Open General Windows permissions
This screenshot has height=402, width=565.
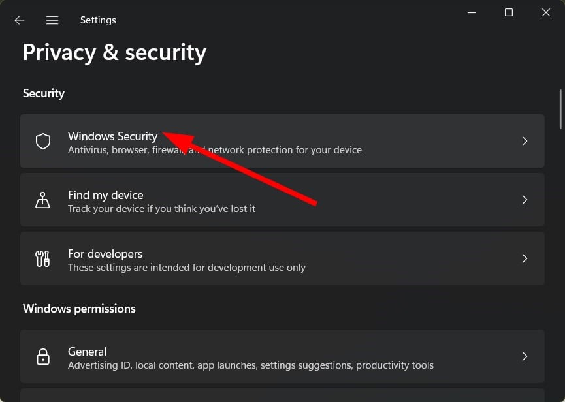pyautogui.click(x=282, y=356)
